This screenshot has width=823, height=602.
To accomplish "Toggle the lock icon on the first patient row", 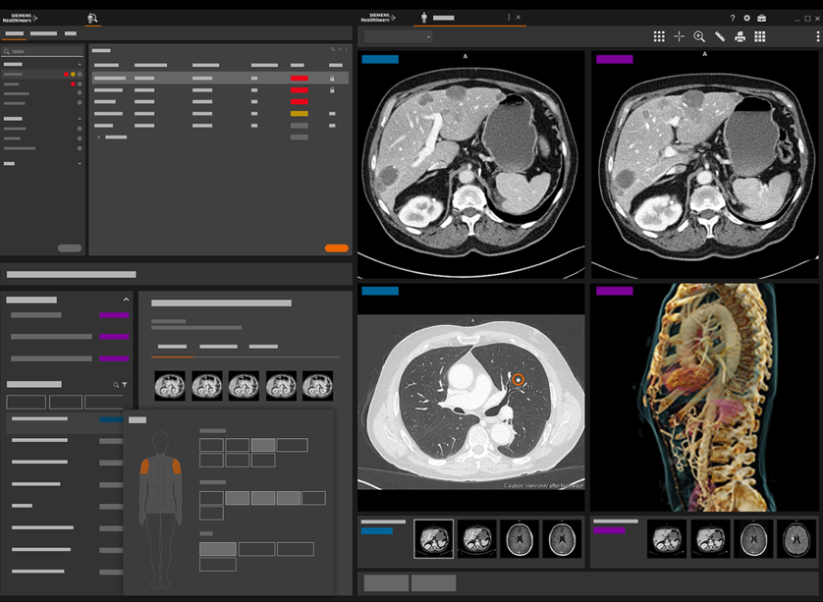I will pos(332,78).
